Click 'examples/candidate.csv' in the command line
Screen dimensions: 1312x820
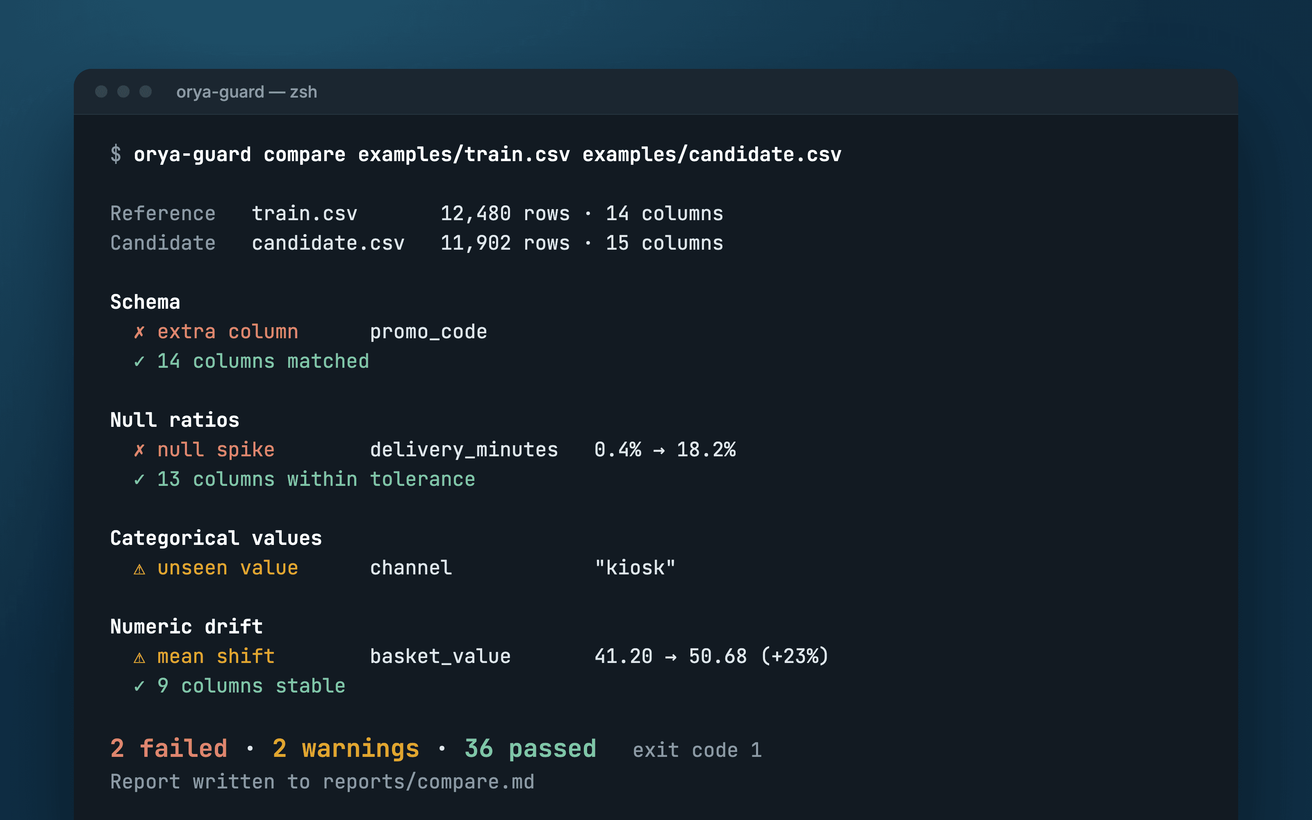coord(712,155)
